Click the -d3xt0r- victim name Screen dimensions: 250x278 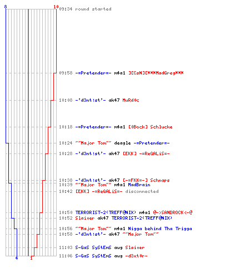[136, 256]
